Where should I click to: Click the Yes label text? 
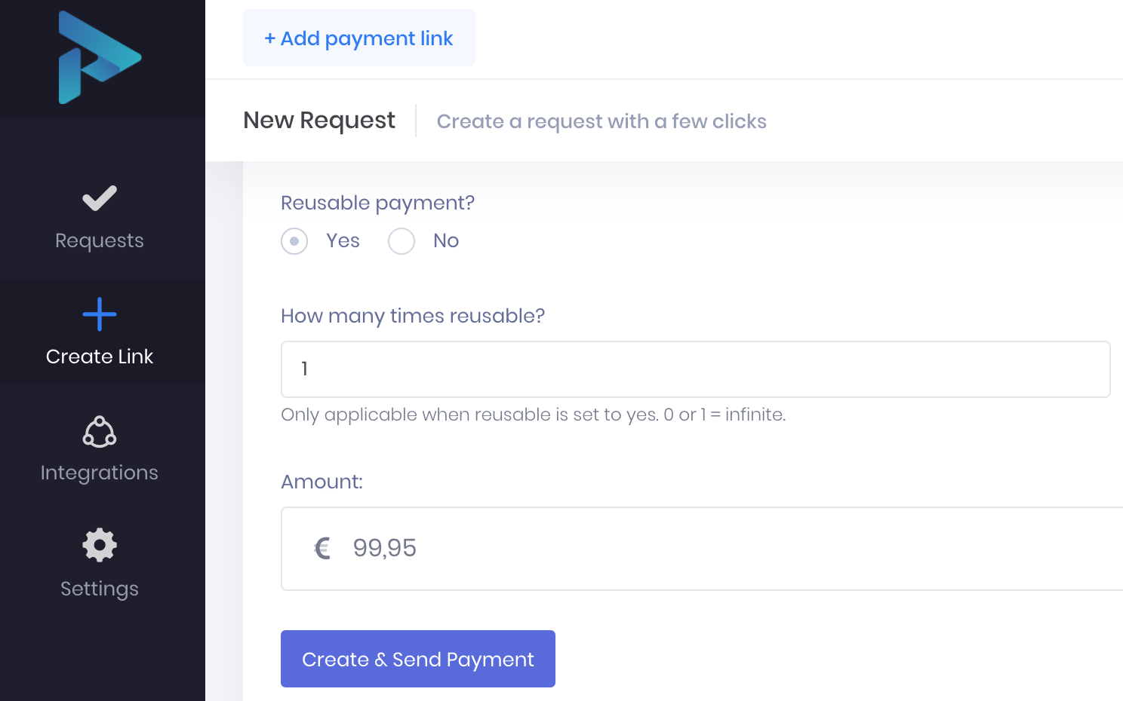(343, 240)
